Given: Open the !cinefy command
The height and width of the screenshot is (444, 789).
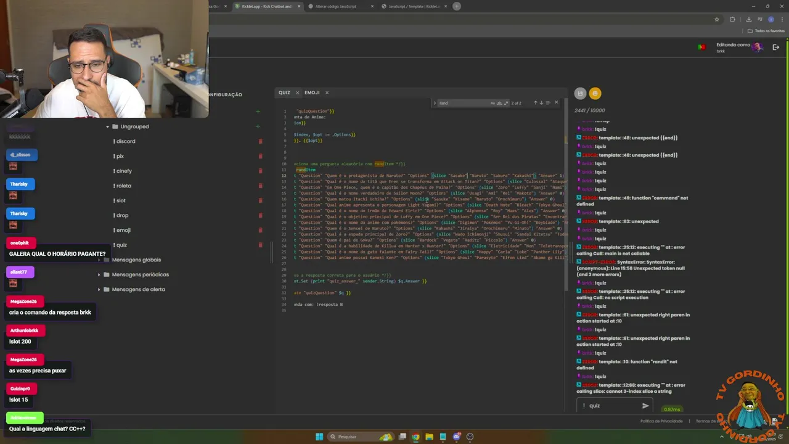Looking at the screenshot, I should [123, 171].
